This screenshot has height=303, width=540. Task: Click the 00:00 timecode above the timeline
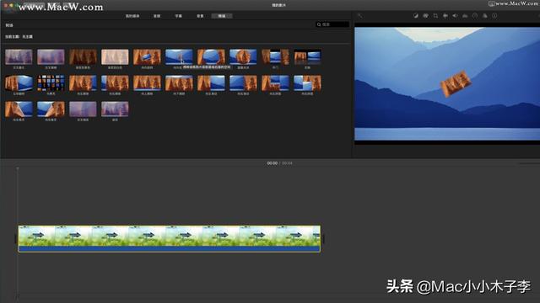coord(272,163)
